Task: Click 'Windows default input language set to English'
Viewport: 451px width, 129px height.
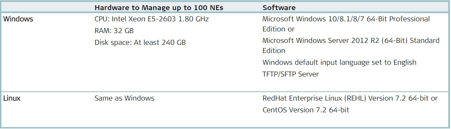Action: (339, 62)
